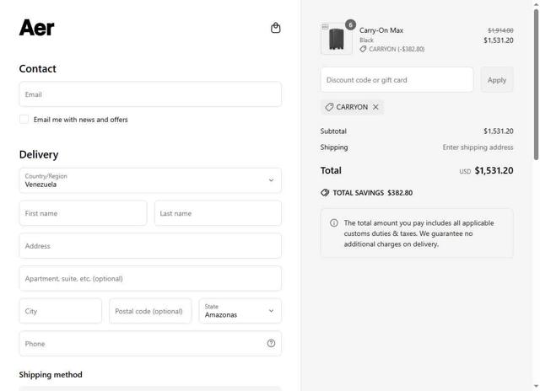The width and height of the screenshot is (540, 391).
Task: Click the phone field help icon
Action: pyautogui.click(x=271, y=343)
